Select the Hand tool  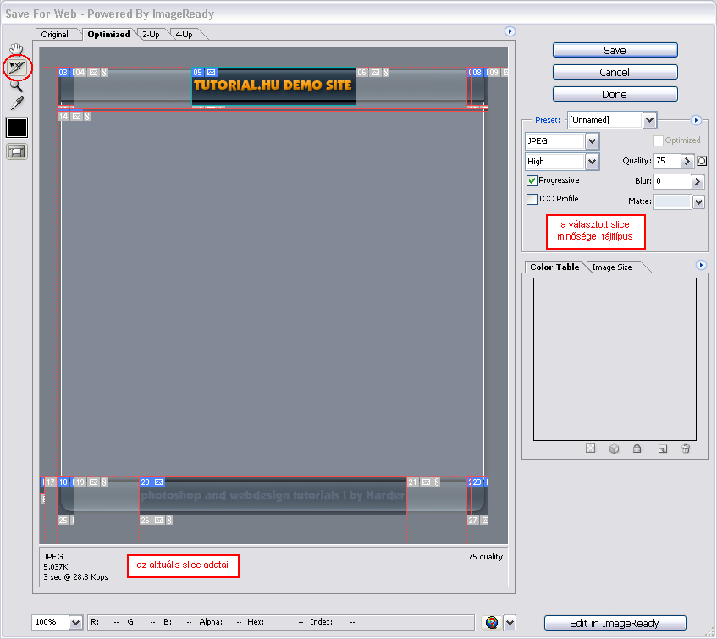click(16, 49)
